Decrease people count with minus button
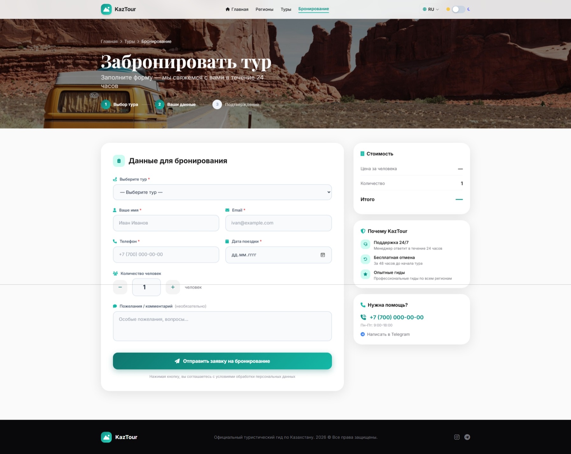The height and width of the screenshot is (454, 571). [120, 287]
